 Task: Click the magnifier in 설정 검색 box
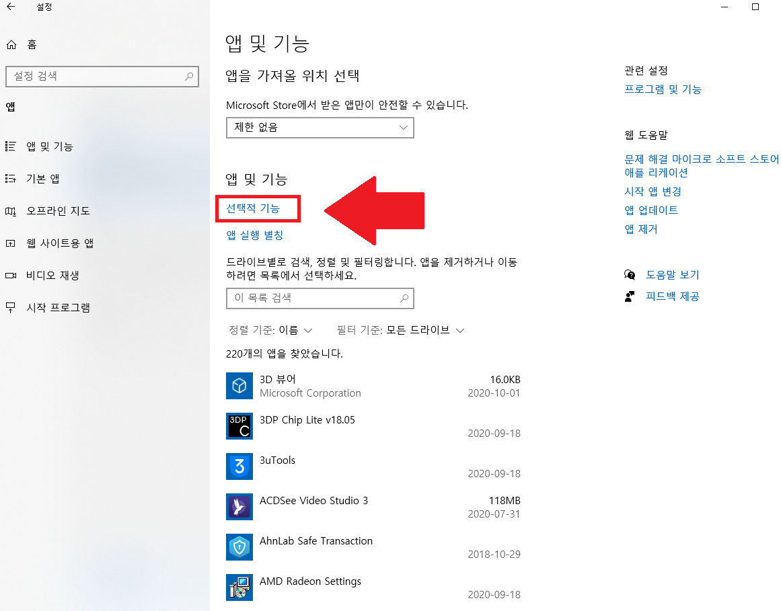[189, 77]
